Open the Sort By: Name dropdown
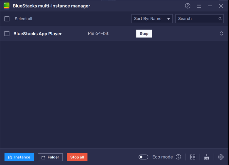This screenshot has width=229, height=165. 152,19
